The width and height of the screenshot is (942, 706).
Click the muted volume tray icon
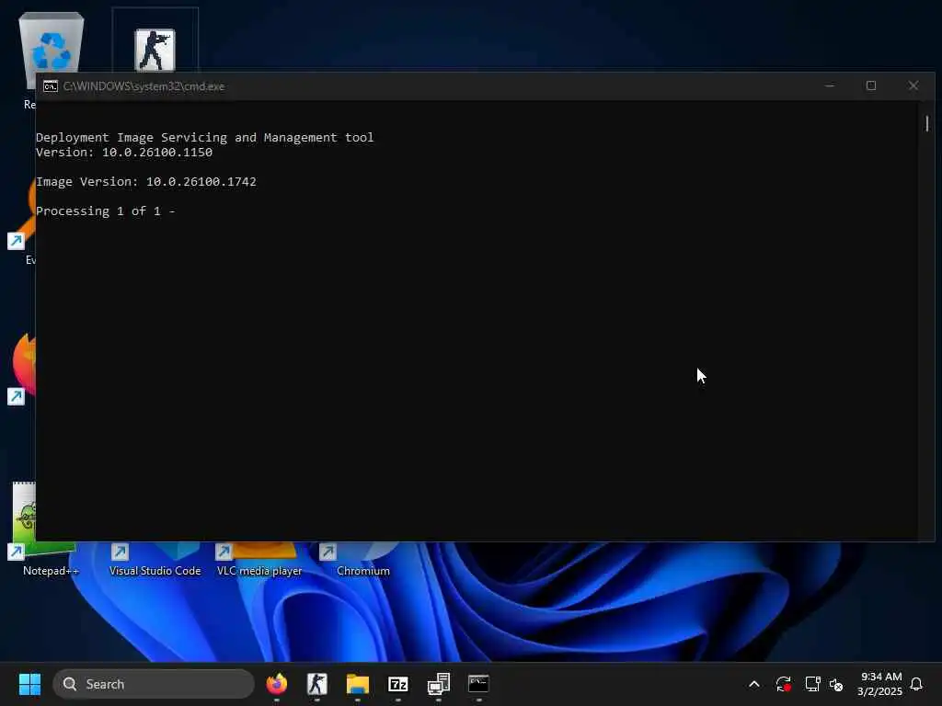tap(835, 684)
